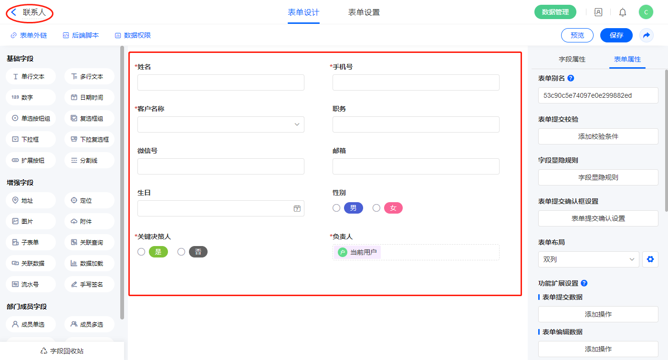Click the 保存 button
Viewport: 668px width, 360px height.
[x=616, y=35]
